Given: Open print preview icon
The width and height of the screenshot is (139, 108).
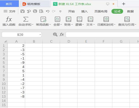Looking at the screenshot, I should click(41, 11).
